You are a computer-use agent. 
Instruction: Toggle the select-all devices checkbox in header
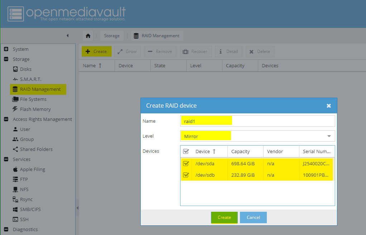(186, 151)
